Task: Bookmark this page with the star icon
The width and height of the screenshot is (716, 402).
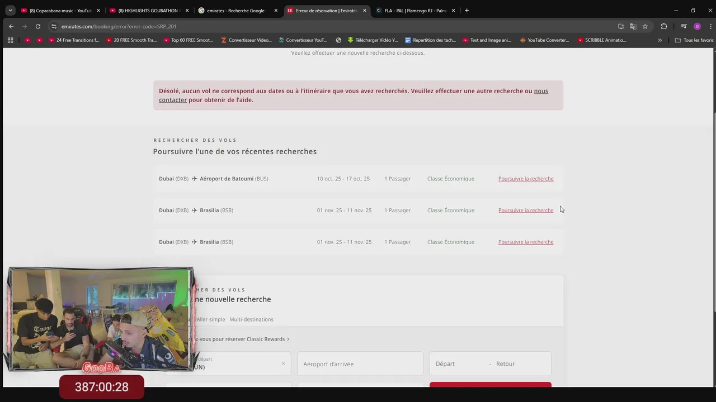Action: [x=645, y=26]
